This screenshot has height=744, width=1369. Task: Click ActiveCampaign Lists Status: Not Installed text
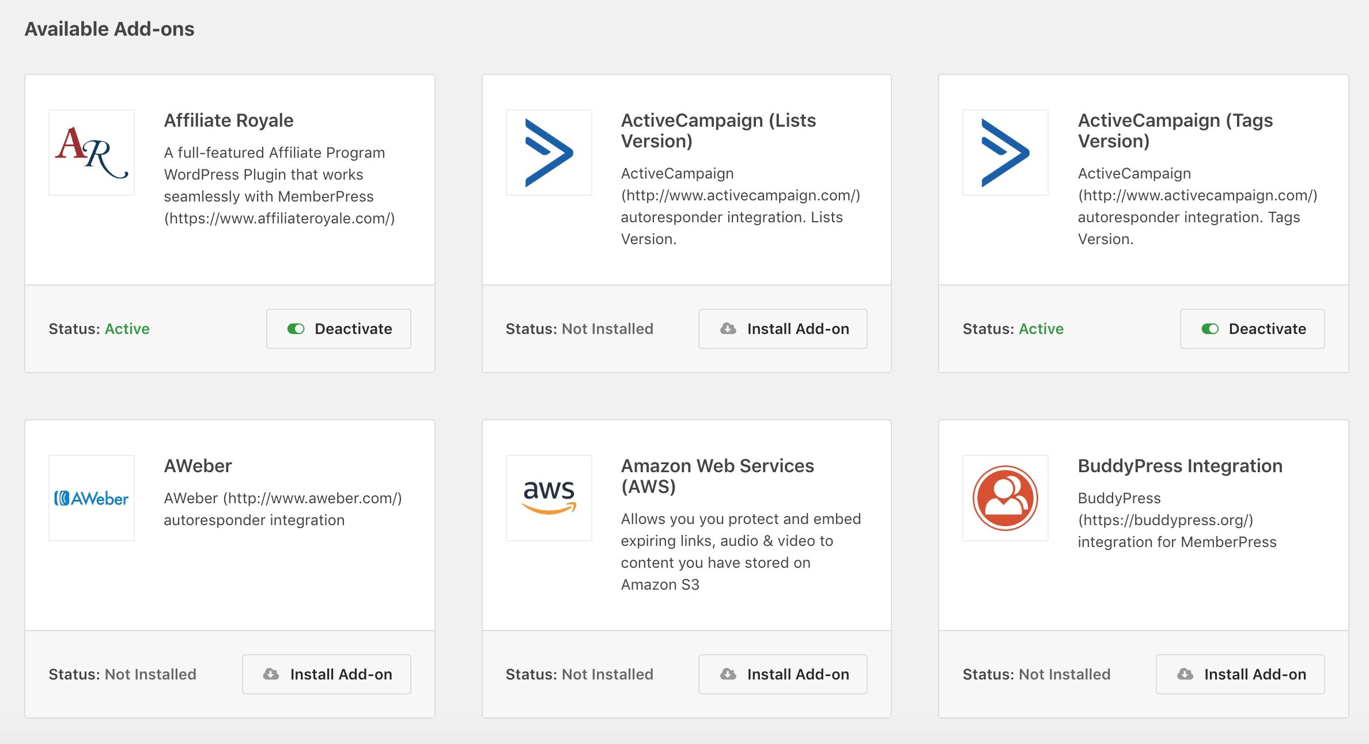pyautogui.click(x=580, y=329)
